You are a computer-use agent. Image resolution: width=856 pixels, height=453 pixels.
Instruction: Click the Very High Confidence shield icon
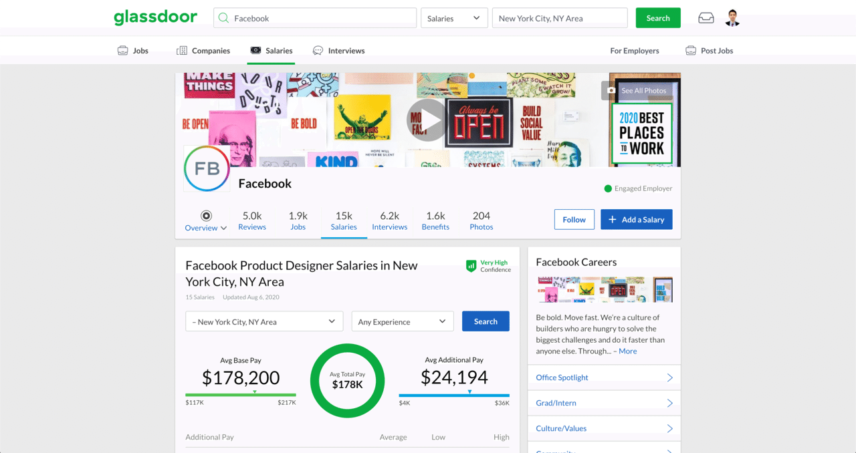coord(471,266)
